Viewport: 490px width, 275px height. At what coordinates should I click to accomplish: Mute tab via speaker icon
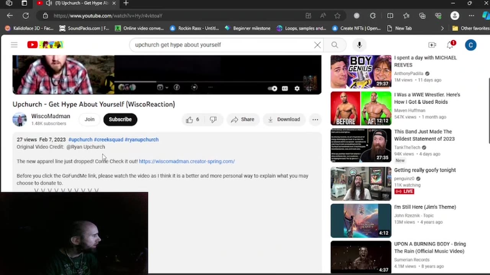(49, 3)
